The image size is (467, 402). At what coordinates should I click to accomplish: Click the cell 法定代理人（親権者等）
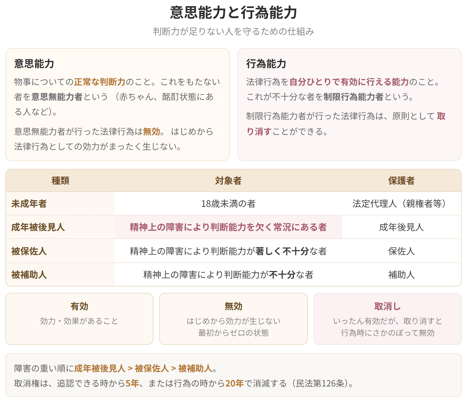click(401, 204)
